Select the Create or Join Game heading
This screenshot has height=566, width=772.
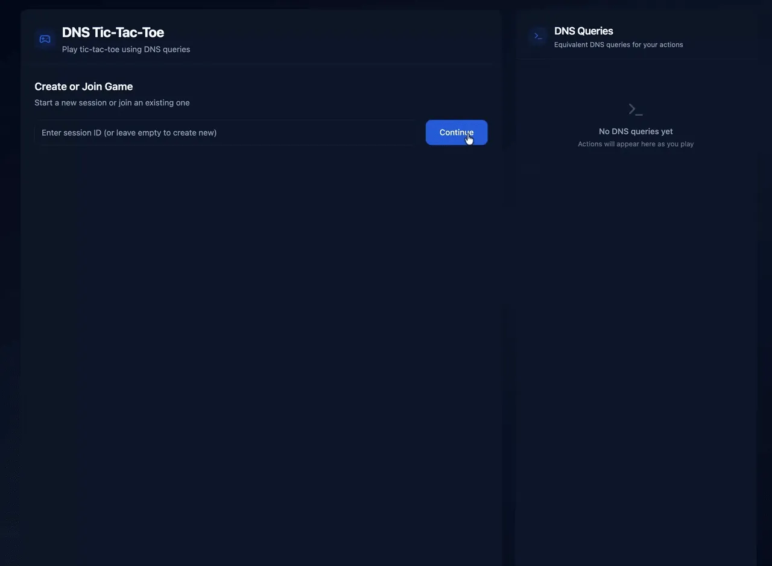[83, 87]
